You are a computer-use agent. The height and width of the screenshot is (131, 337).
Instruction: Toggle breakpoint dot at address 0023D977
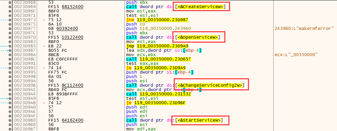pos(10,29)
